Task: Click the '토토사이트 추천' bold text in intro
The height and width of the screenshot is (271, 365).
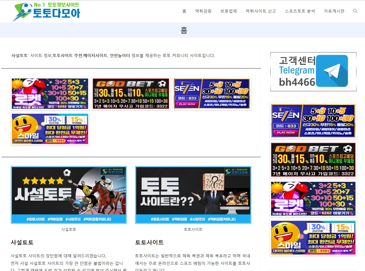Action: click(67, 56)
